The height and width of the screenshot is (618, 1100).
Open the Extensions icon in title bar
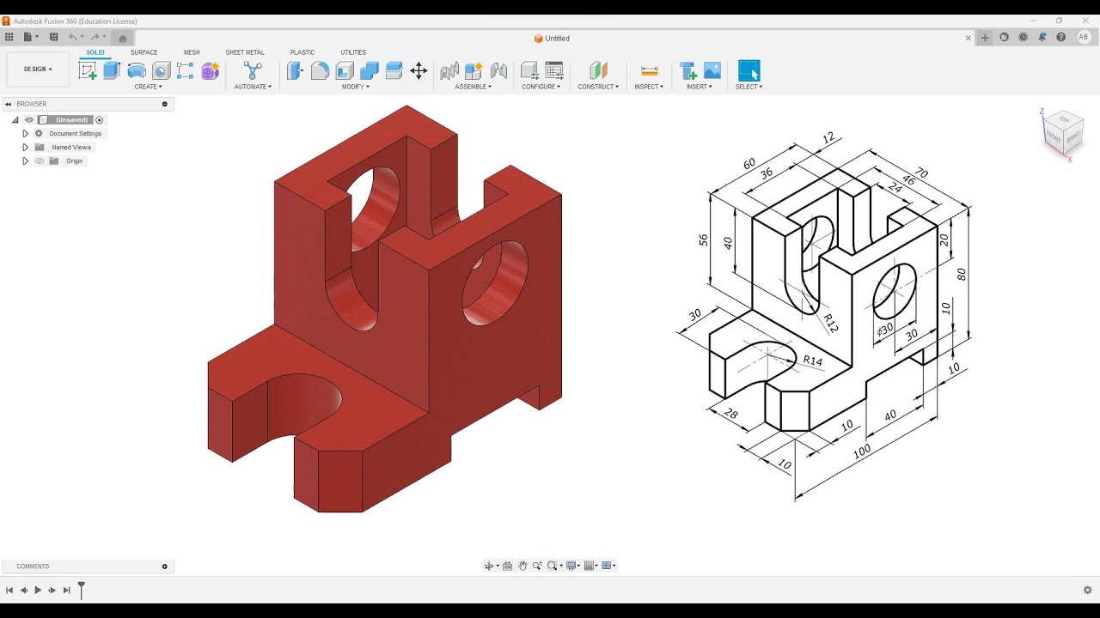point(1004,37)
